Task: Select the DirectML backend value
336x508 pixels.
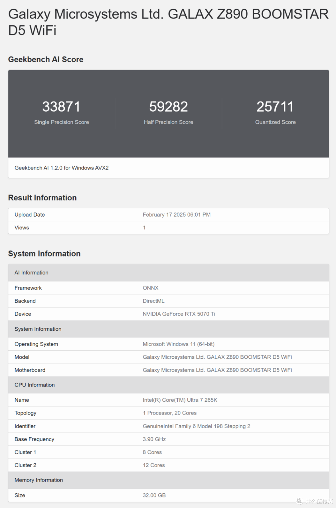Action: (154, 301)
